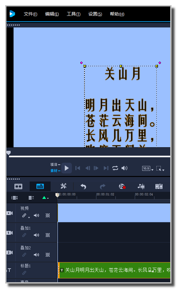177x289 pixels.
Task: Click the ruler at 00:00:02:04
Action: tap(144, 194)
